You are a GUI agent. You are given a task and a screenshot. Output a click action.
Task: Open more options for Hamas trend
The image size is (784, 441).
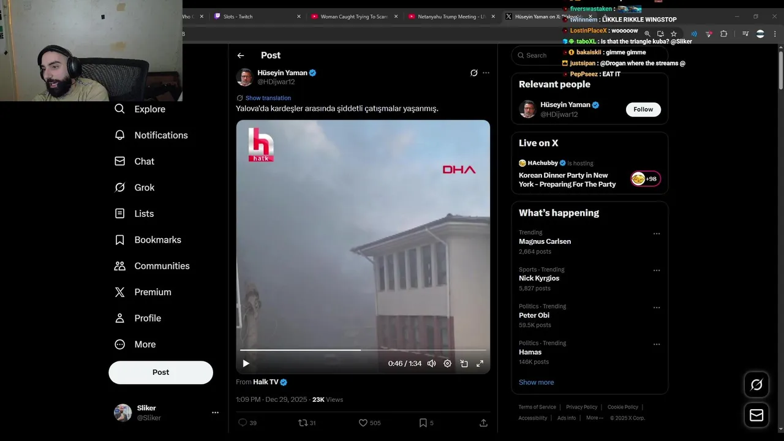pyautogui.click(x=657, y=344)
